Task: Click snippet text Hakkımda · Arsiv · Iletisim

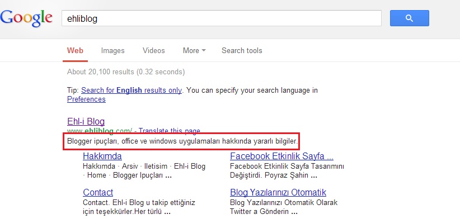Action: tap(144, 171)
